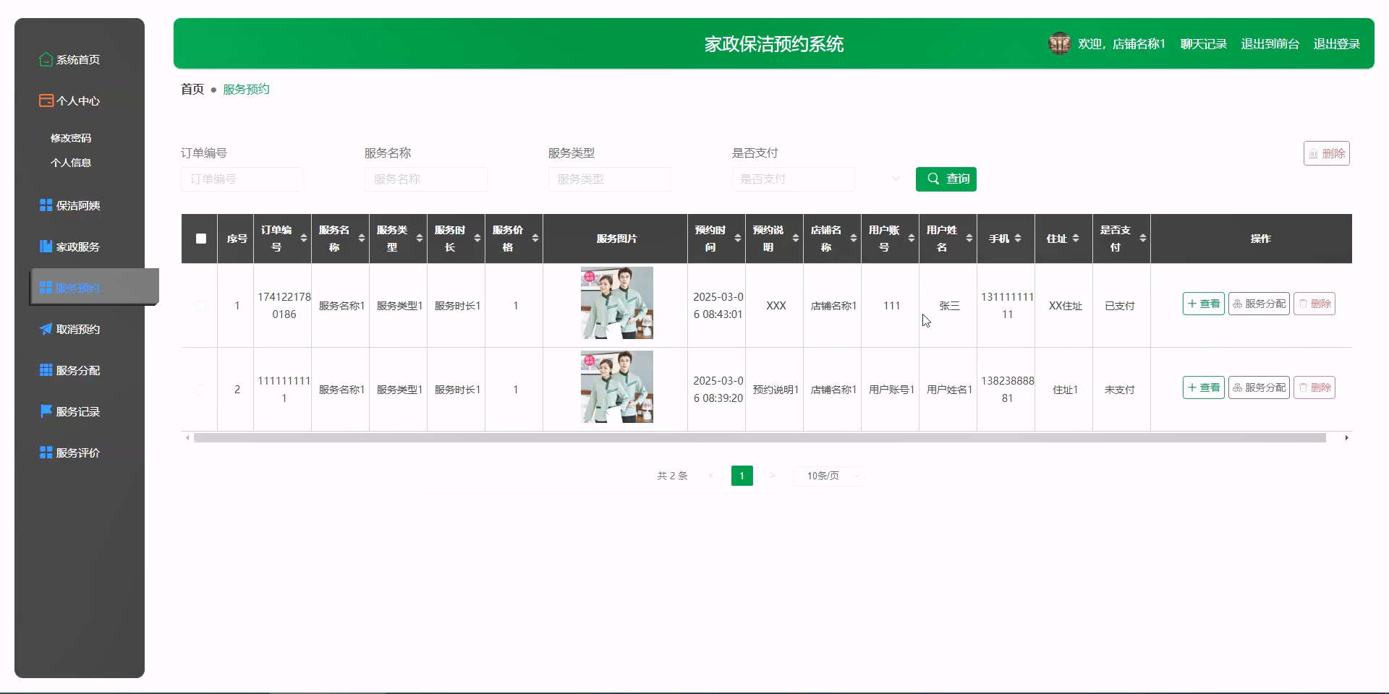Open 个人信息 submenu item
This screenshot has height=694, width=1389.
point(71,163)
